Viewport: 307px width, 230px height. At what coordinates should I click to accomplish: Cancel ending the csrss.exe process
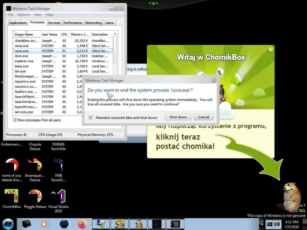tap(204, 117)
